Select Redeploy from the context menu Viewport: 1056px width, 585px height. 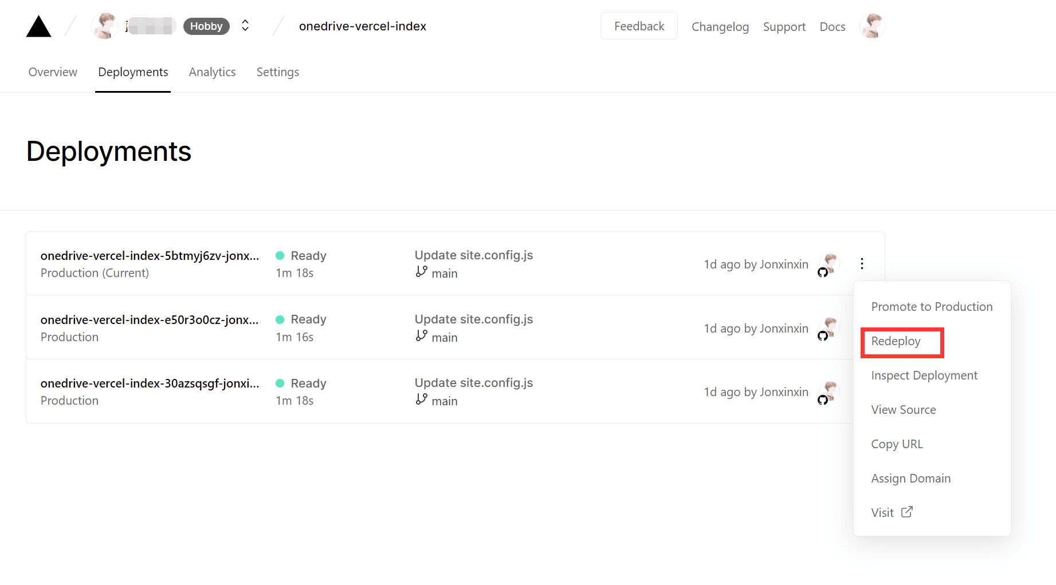coord(896,341)
